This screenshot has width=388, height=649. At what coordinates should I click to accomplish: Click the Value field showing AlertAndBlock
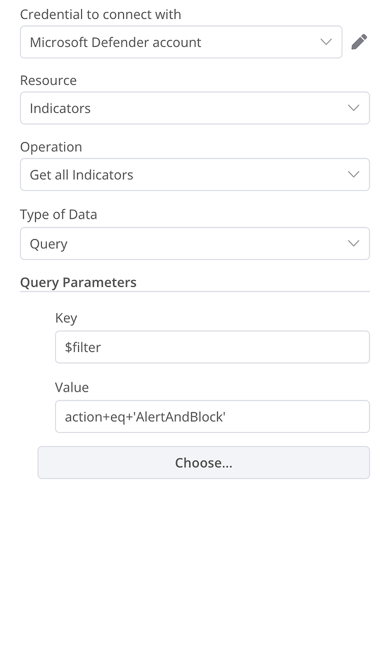click(x=212, y=416)
